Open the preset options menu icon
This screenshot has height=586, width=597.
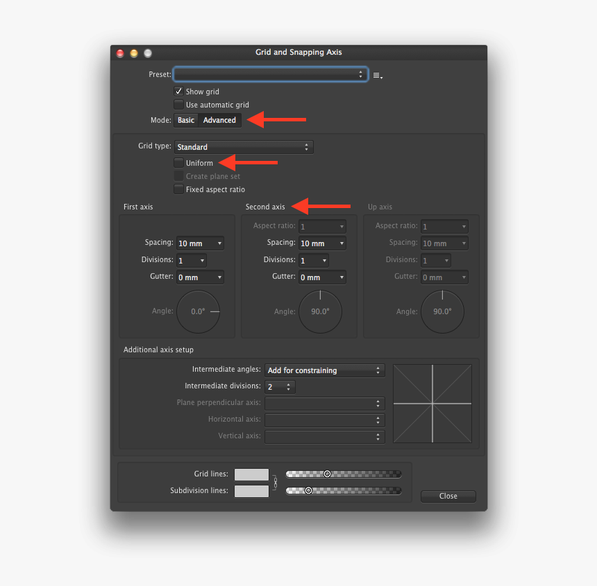pos(378,76)
